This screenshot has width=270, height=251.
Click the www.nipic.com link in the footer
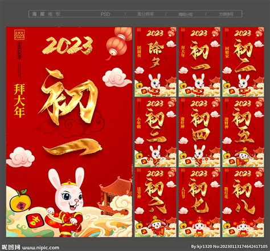pyautogui.click(x=40, y=248)
